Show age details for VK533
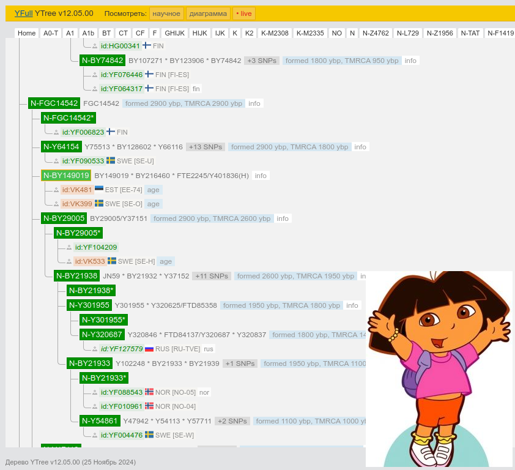This screenshot has width=515, height=470. point(166,261)
